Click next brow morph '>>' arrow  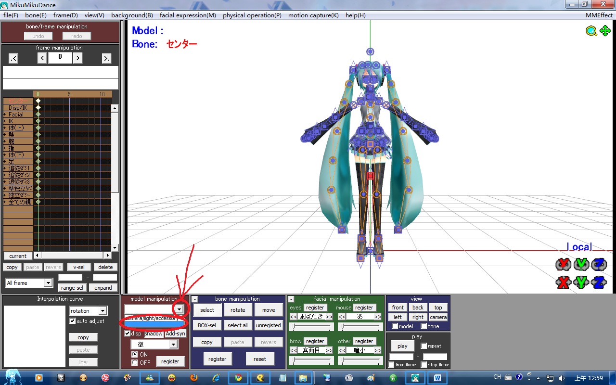click(329, 350)
